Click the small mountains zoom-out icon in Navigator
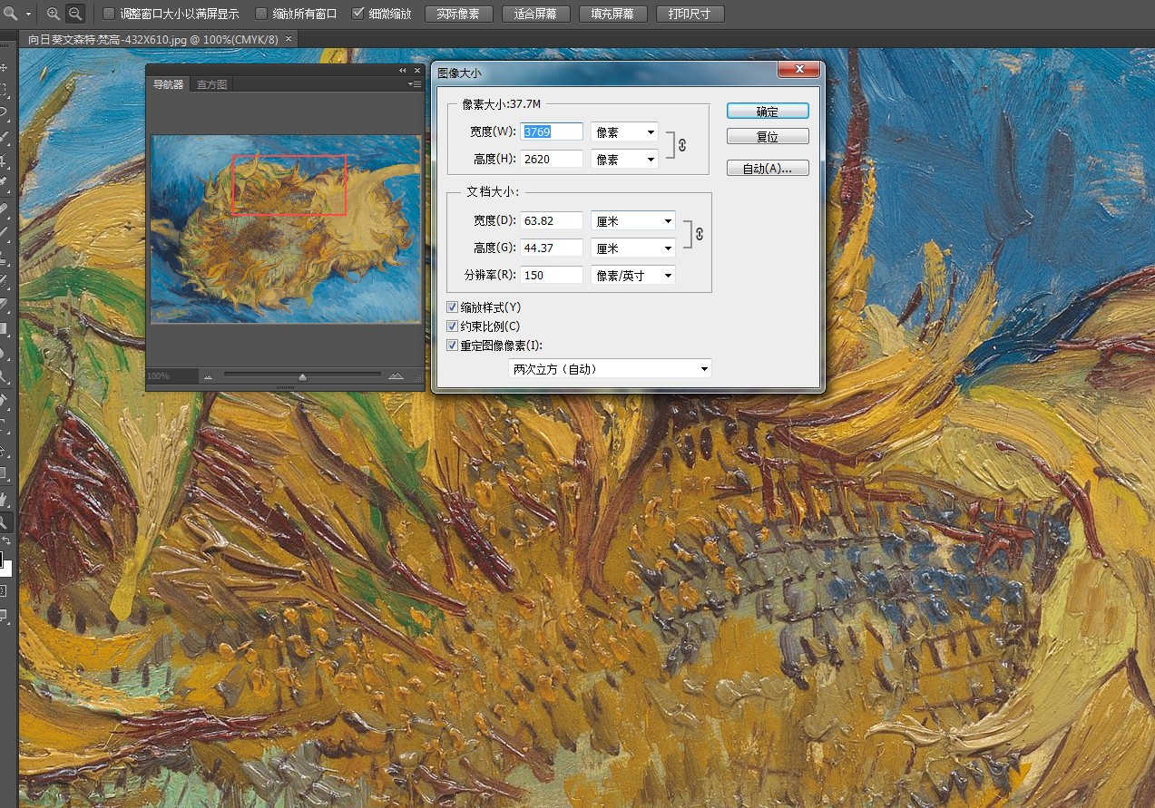The height and width of the screenshot is (808, 1155). click(208, 376)
